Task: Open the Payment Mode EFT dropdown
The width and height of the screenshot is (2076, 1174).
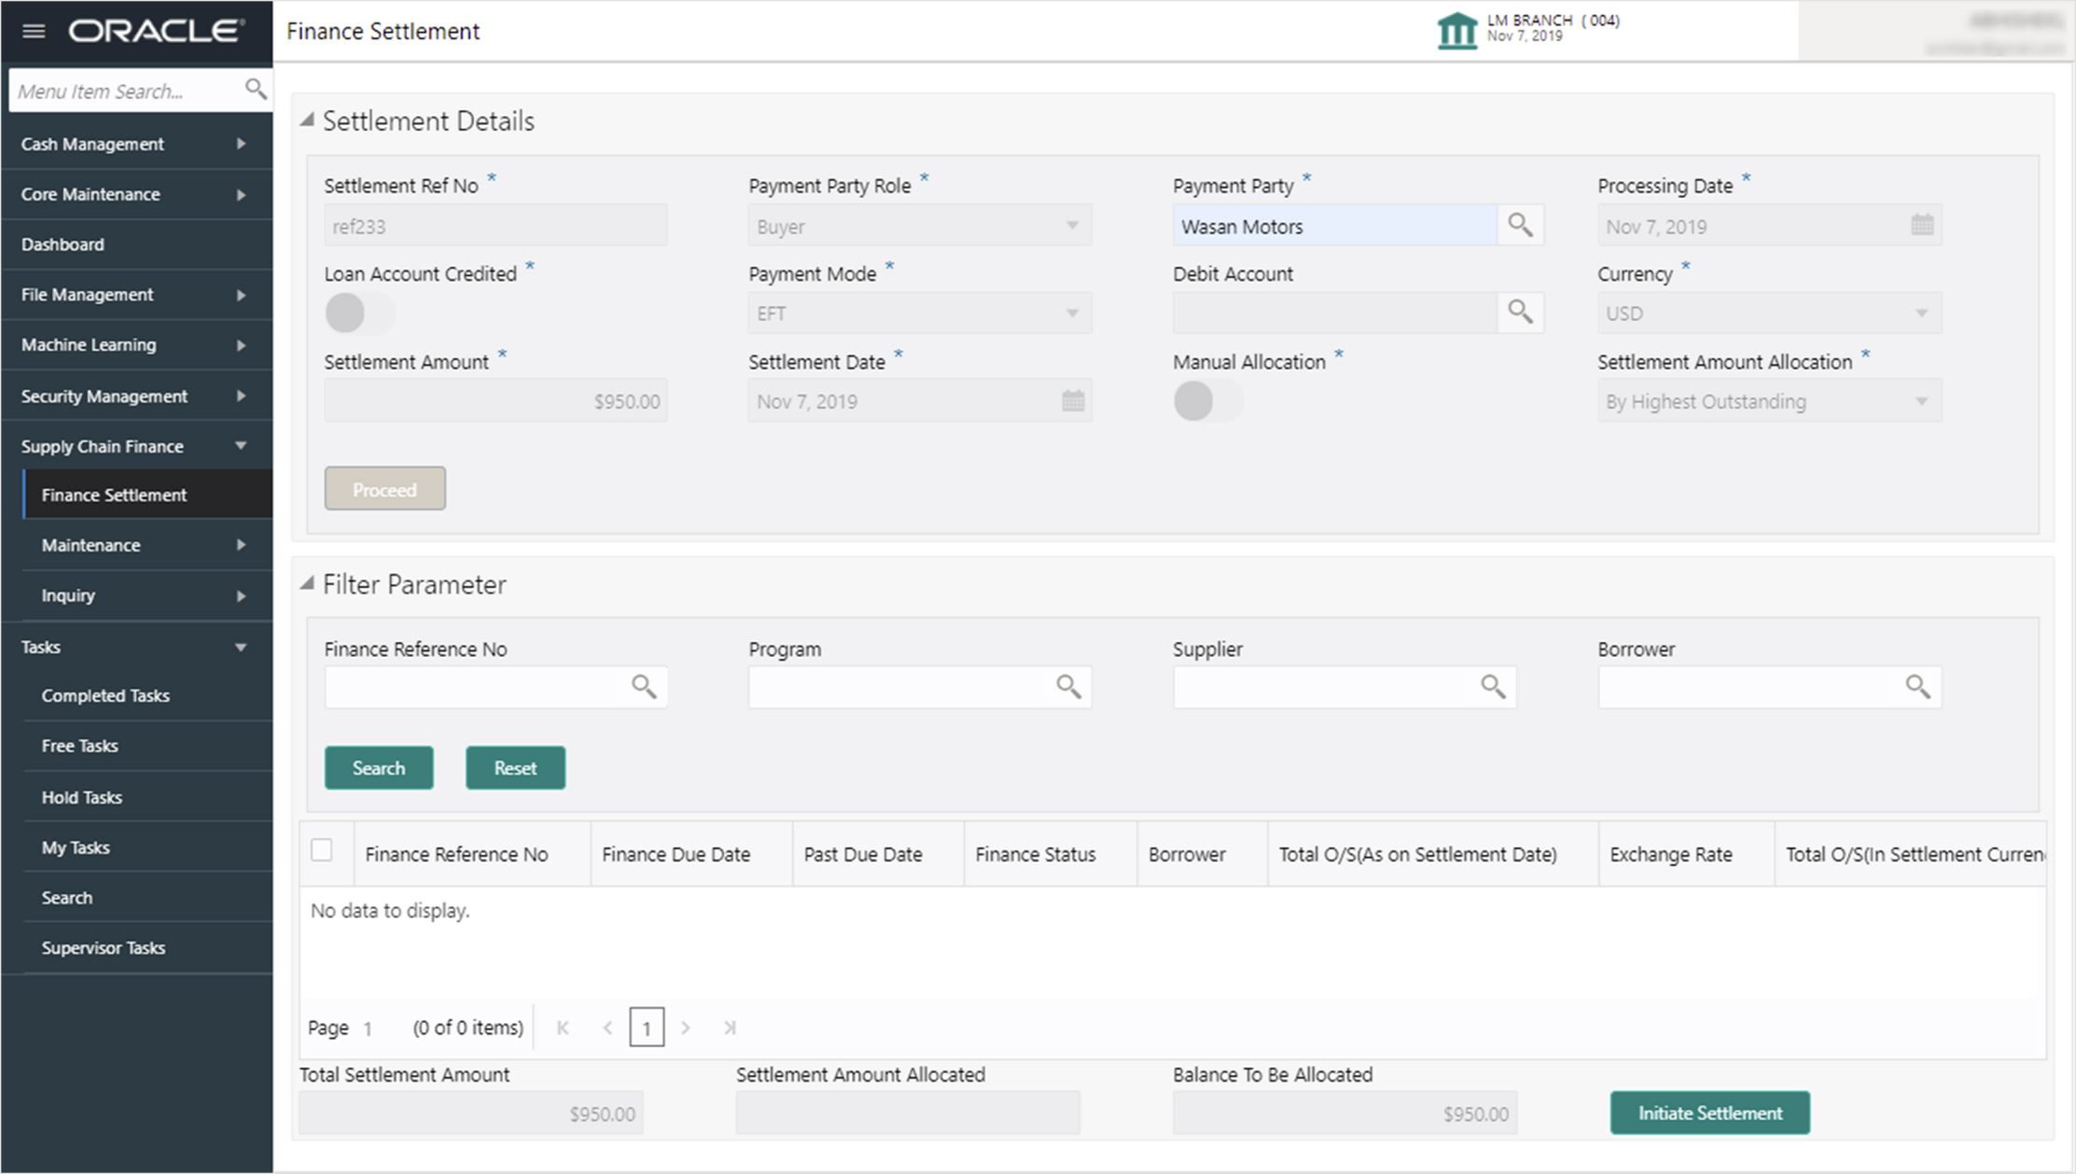Action: [919, 314]
